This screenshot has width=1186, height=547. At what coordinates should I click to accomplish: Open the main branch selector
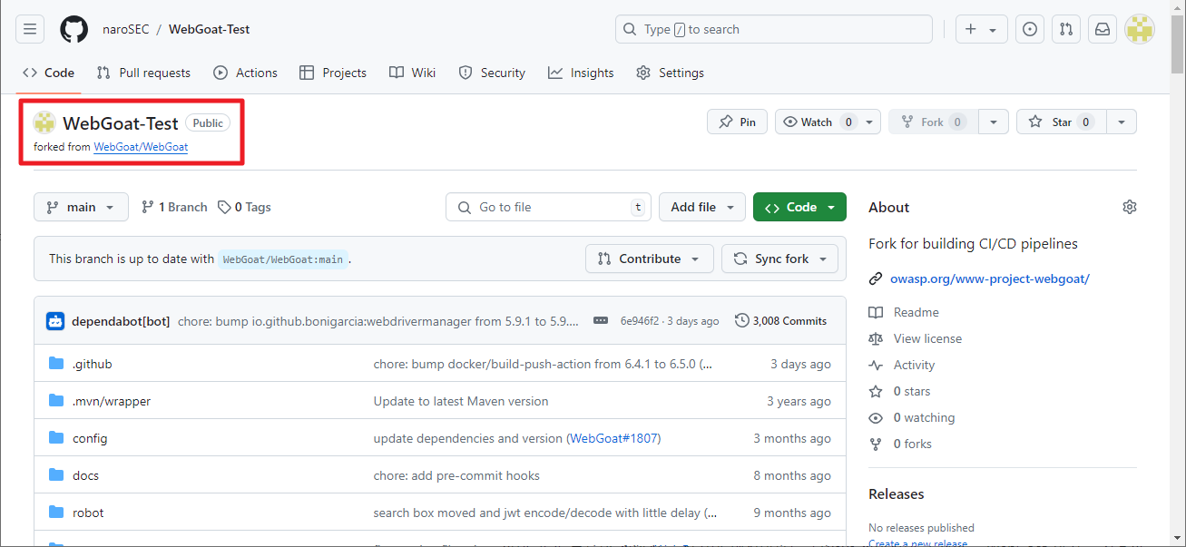[x=81, y=207]
